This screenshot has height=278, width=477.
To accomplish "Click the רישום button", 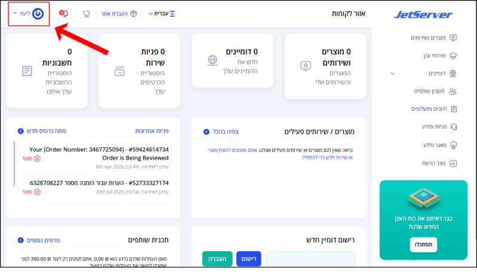I will [248, 258].
